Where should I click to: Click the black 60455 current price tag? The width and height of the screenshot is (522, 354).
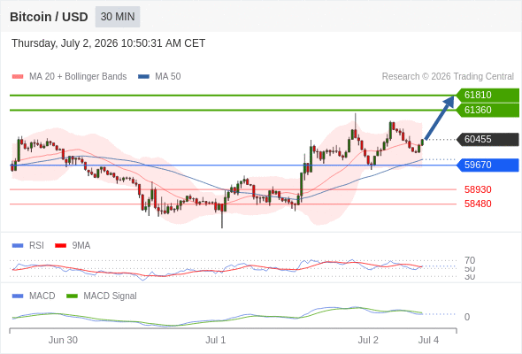[487, 139]
